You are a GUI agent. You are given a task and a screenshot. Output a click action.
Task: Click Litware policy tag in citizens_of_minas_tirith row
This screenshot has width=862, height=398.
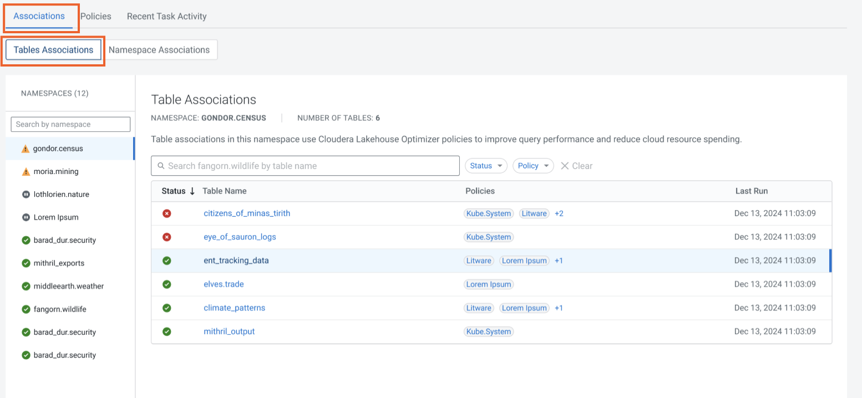click(x=534, y=213)
